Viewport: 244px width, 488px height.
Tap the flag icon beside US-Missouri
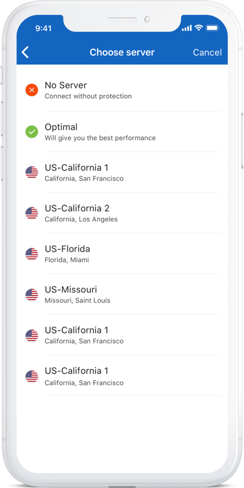click(32, 295)
